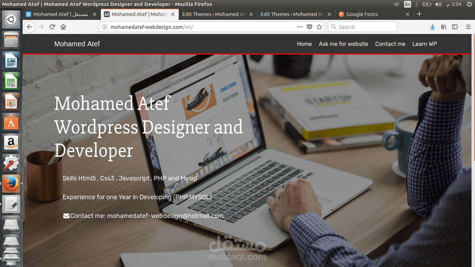
Task: Switch to the second Edit Themes tab
Action: point(296,14)
